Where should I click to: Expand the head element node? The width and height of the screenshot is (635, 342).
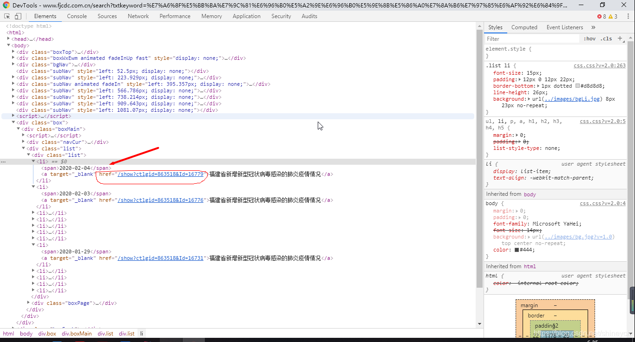pos(8,39)
